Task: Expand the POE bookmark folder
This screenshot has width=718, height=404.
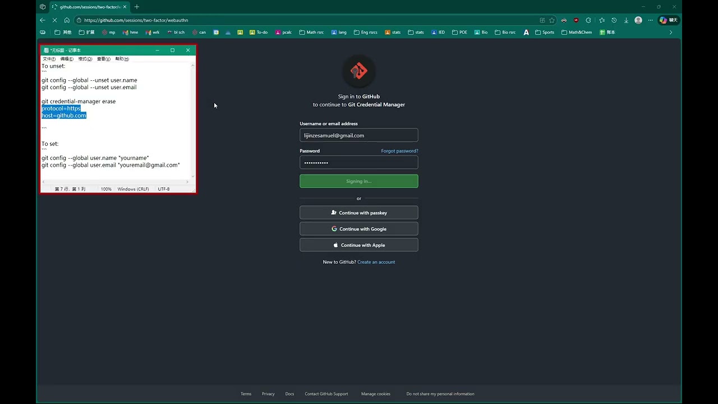Action: (x=459, y=33)
